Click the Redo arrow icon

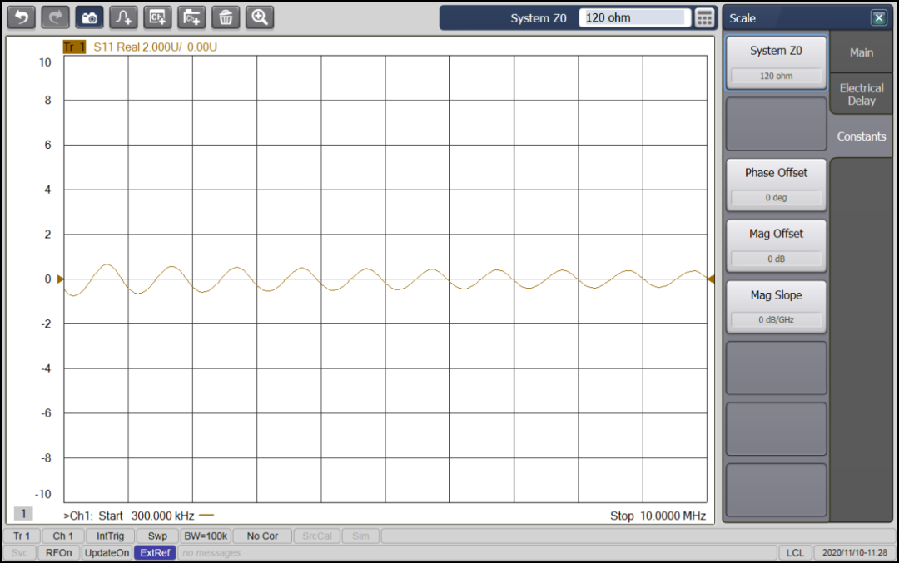coord(55,17)
